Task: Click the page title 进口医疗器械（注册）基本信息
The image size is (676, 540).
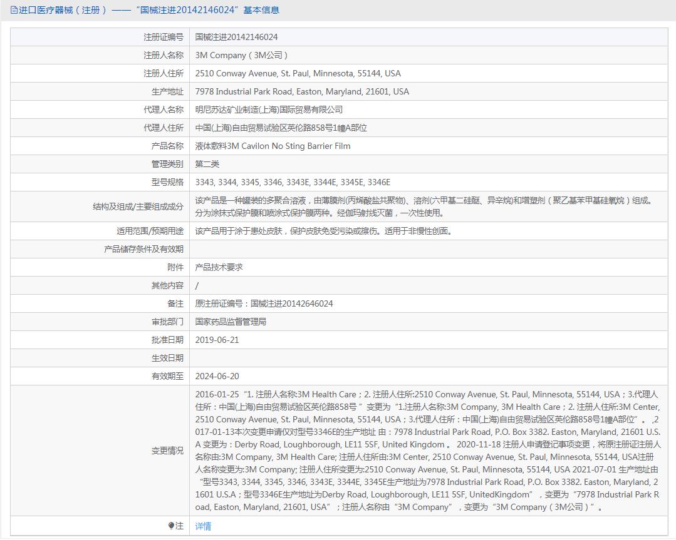Action: [x=148, y=10]
